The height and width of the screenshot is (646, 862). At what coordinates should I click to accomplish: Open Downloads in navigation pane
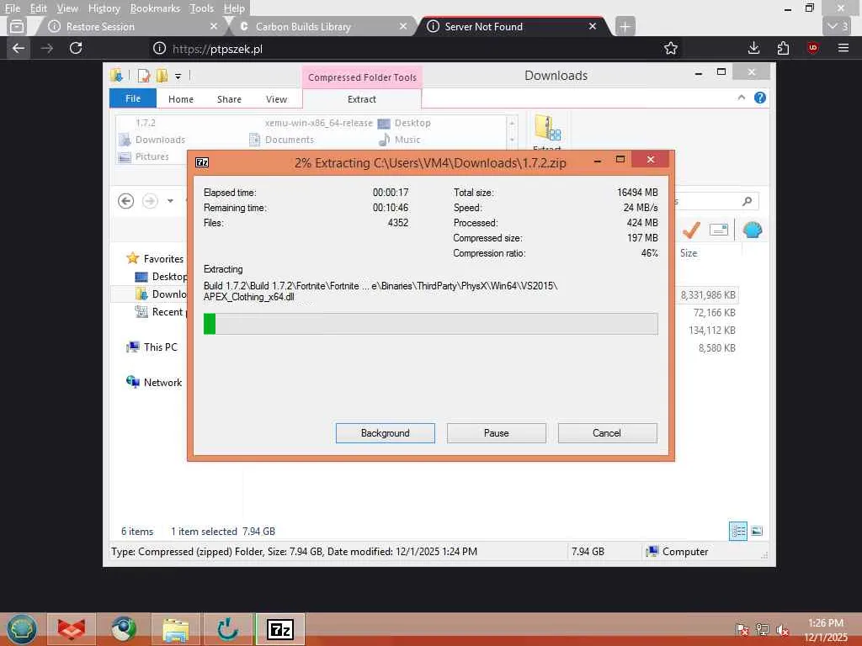click(x=161, y=294)
